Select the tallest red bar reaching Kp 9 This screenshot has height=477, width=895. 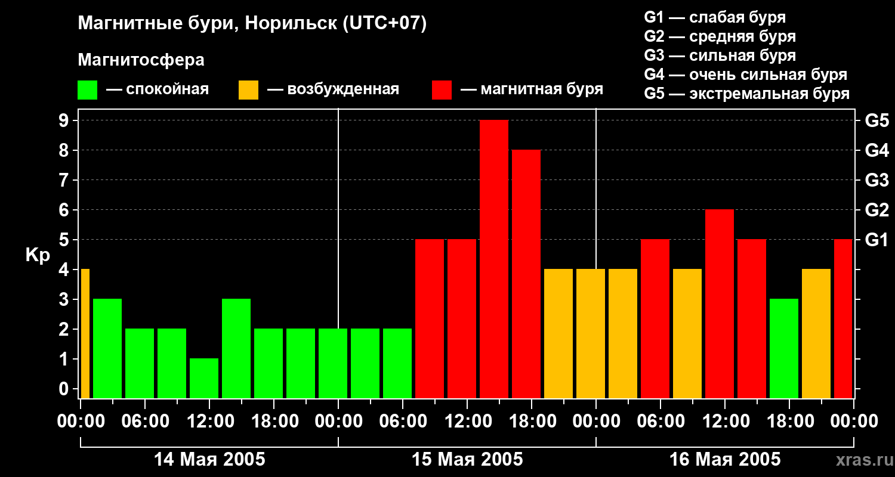click(x=494, y=259)
